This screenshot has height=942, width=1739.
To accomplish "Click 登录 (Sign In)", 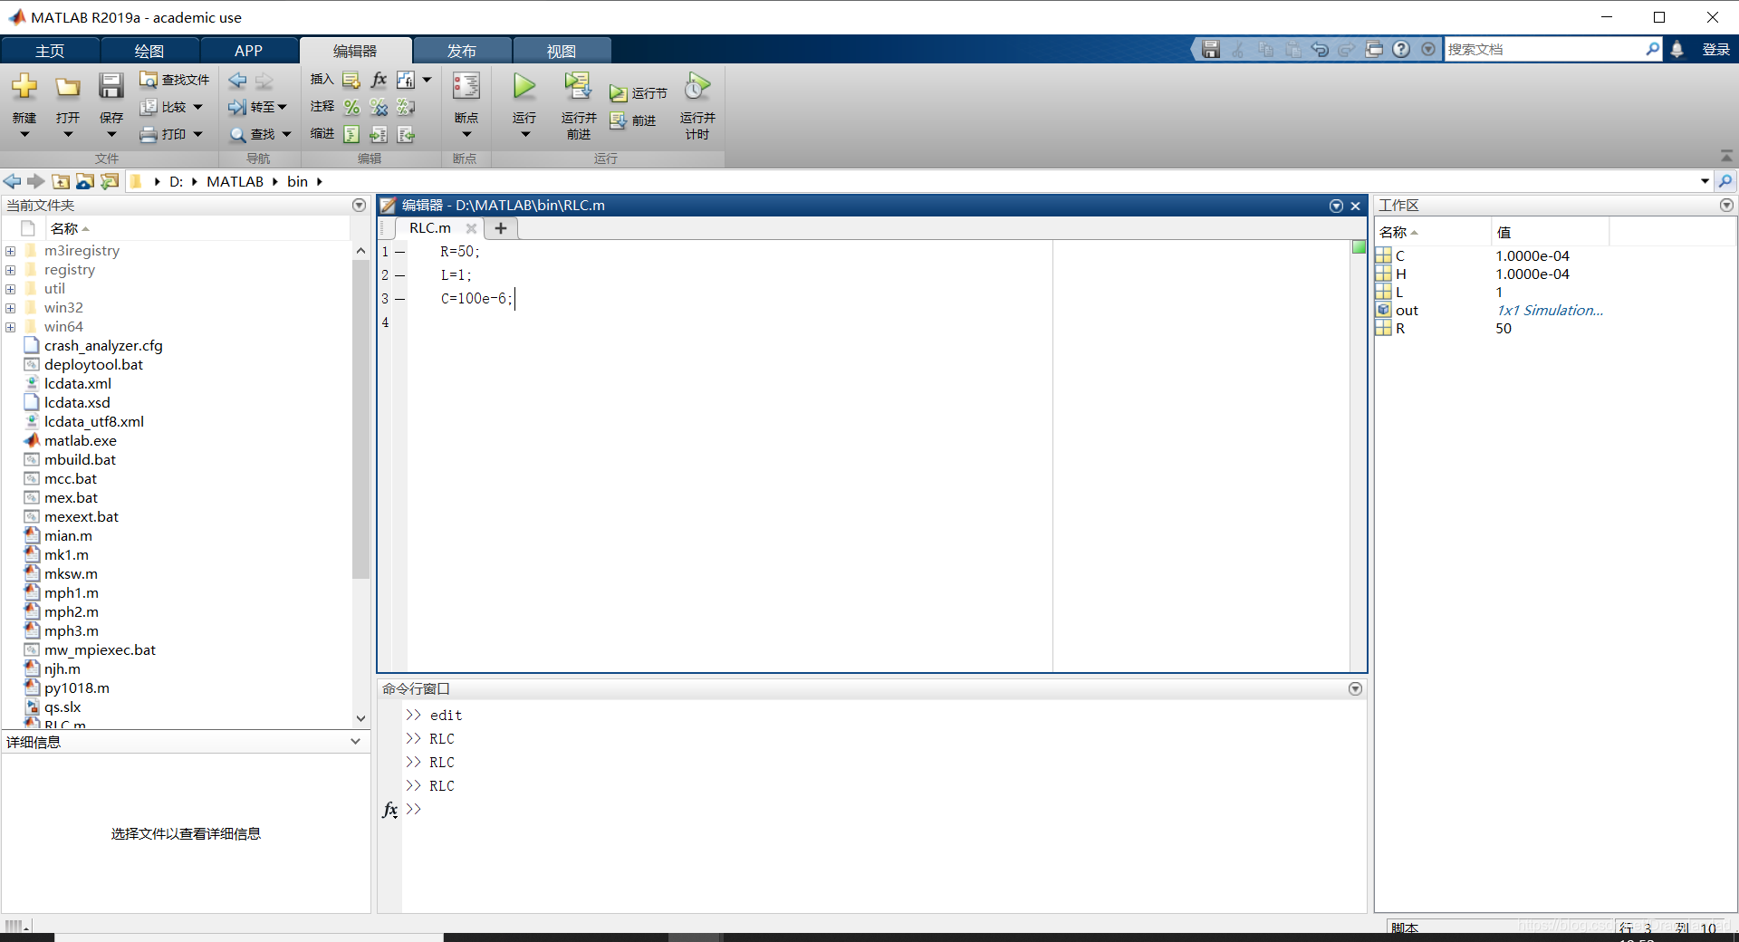I will pyautogui.click(x=1715, y=50).
